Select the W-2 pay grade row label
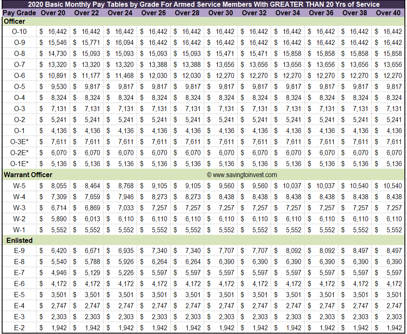Screen dimensions: 407x334 [19, 219]
